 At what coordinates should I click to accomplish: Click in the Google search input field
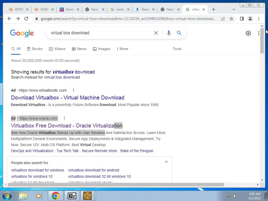click(x=101, y=33)
